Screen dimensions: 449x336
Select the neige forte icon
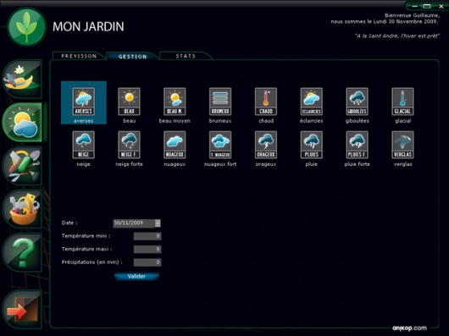(x=129, y=145)
